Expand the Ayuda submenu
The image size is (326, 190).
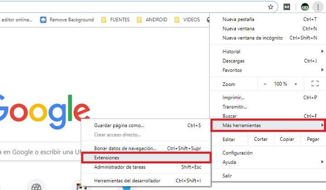click(268, 162)
